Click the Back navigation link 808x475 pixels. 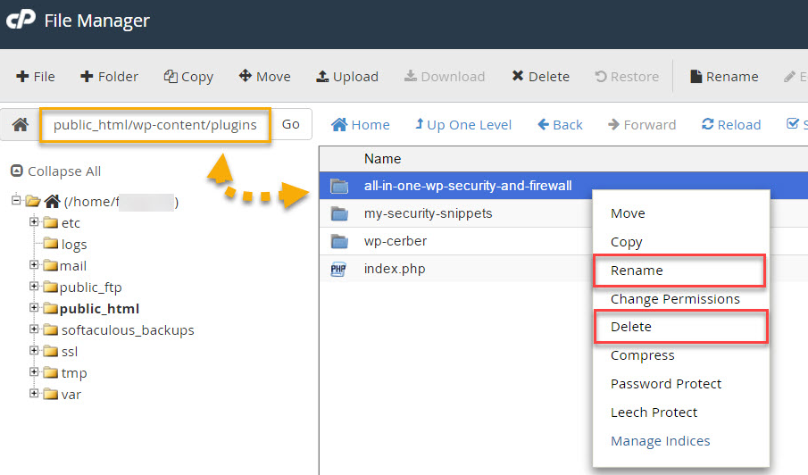click(560, 125)
